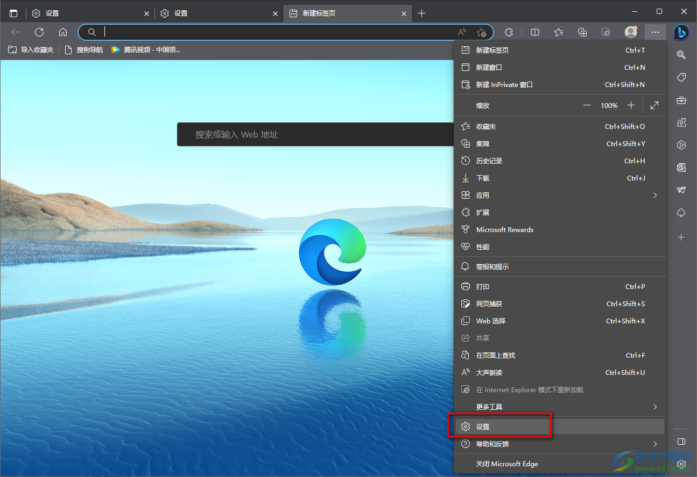Open 集锦 from the menu
Viewport: 697px width, 477px height.
click(x=560, y=143)
